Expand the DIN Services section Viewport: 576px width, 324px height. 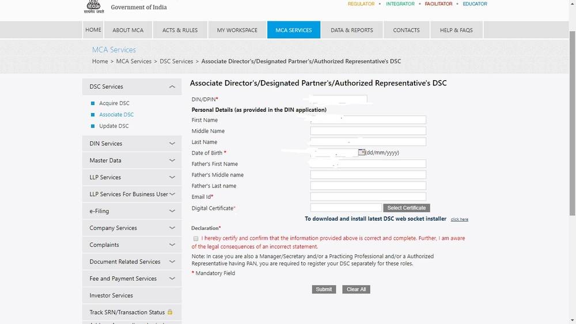point(172,144)
